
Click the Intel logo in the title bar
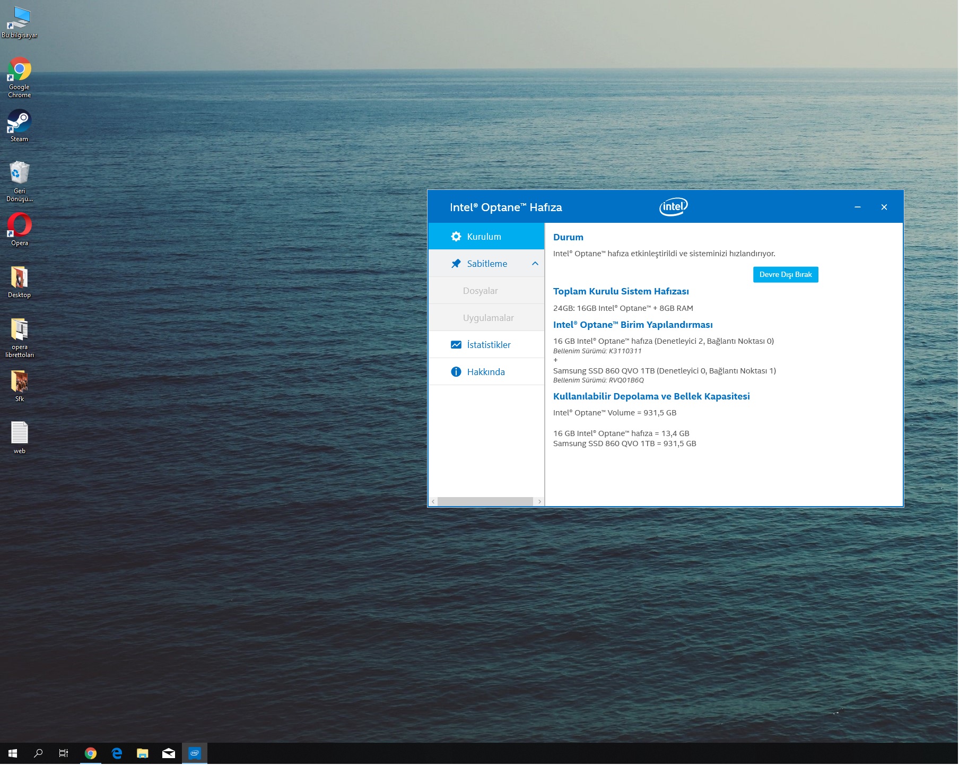(674, 207)
